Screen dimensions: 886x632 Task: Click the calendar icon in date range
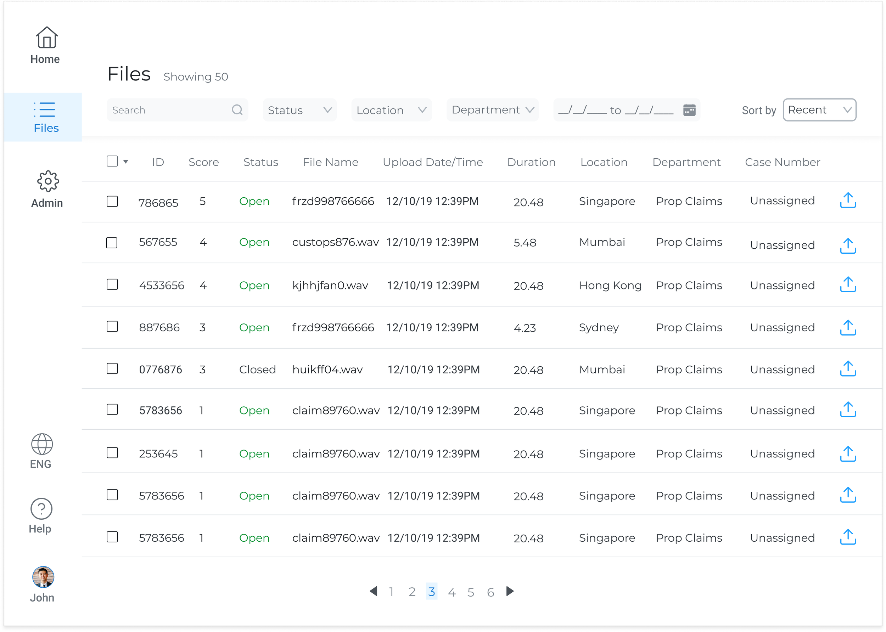[689, 110]
